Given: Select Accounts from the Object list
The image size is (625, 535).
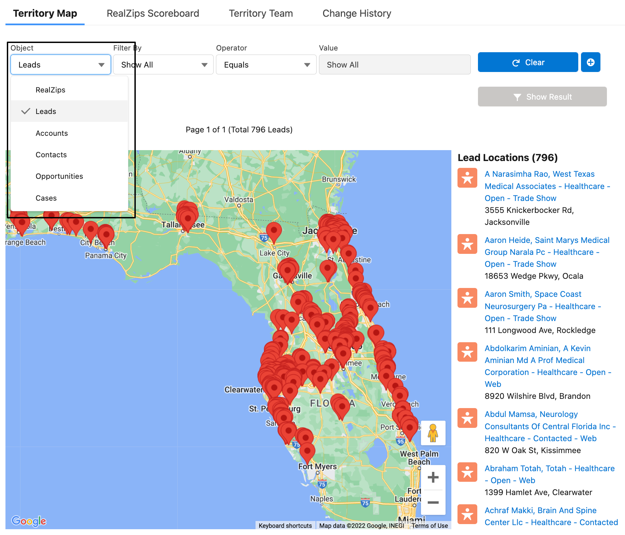Looking at the screenshot, I should [52, 133].
